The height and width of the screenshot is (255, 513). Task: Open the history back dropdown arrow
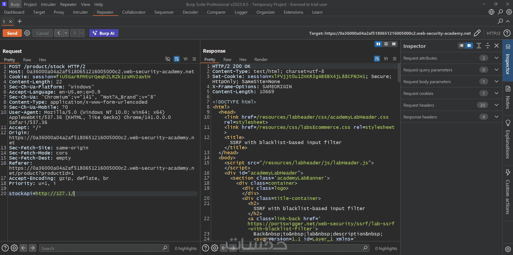pos(66,33)
